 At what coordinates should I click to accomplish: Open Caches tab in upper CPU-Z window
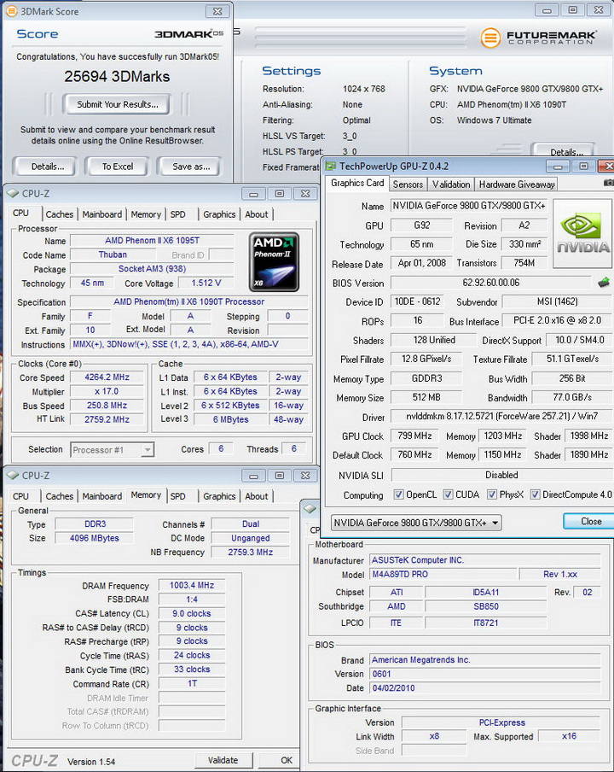point(60,214)
